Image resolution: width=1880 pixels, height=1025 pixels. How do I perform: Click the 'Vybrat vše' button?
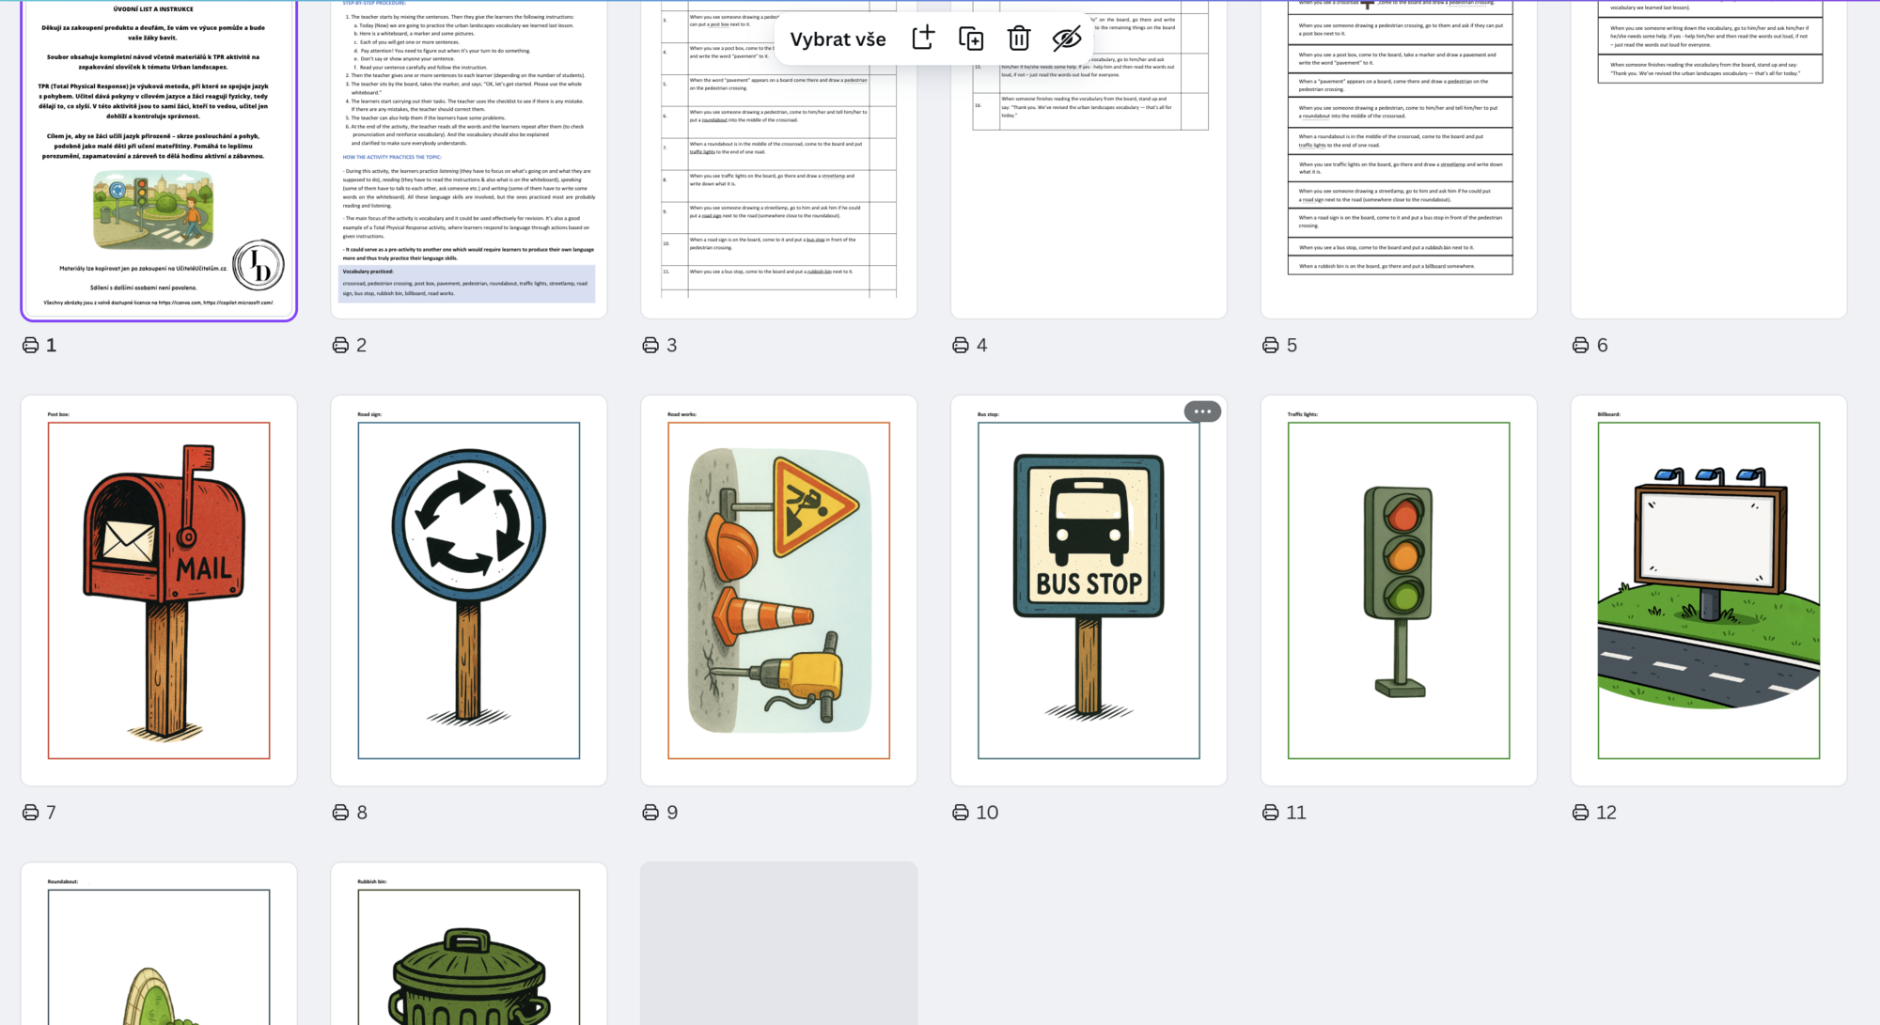838,39
